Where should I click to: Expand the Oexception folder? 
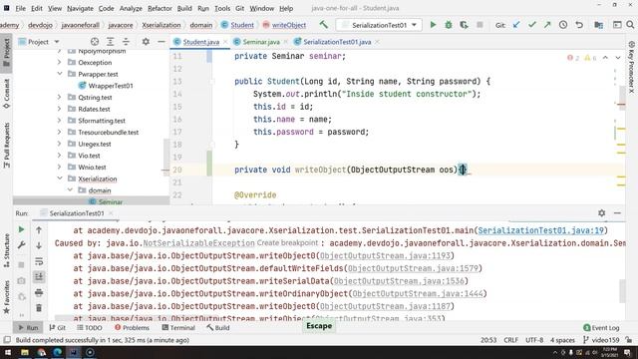click(x=60, y=62)
